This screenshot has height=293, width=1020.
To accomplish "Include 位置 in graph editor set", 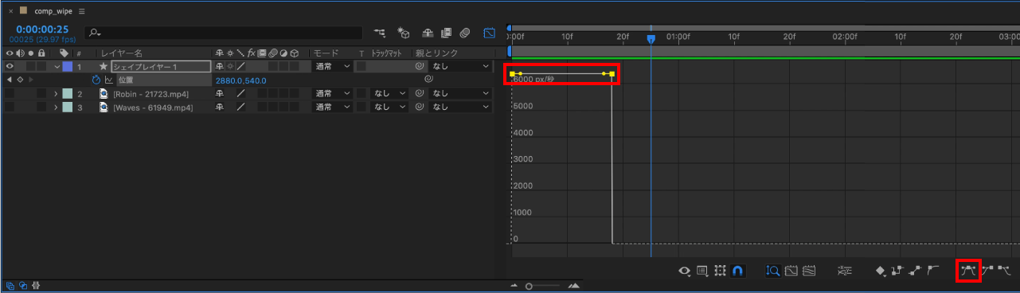I will tap(109, 80).
